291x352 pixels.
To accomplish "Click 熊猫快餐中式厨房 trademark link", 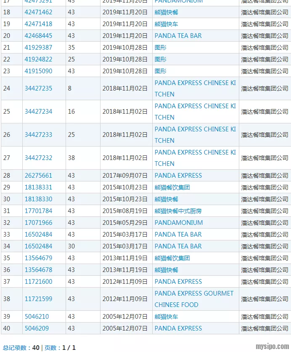I will click(x=178, y=211).
